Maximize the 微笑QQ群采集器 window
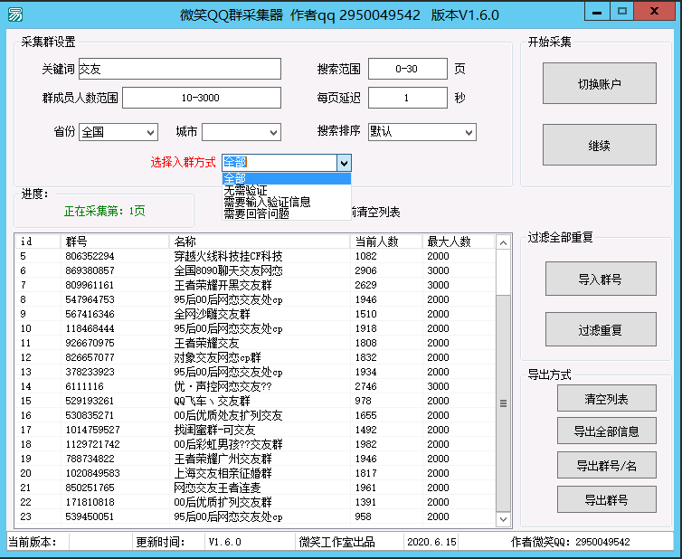Image resolution: width=682 pixels, height=559 pixels. pyautogui.click(x=622, y=12)
